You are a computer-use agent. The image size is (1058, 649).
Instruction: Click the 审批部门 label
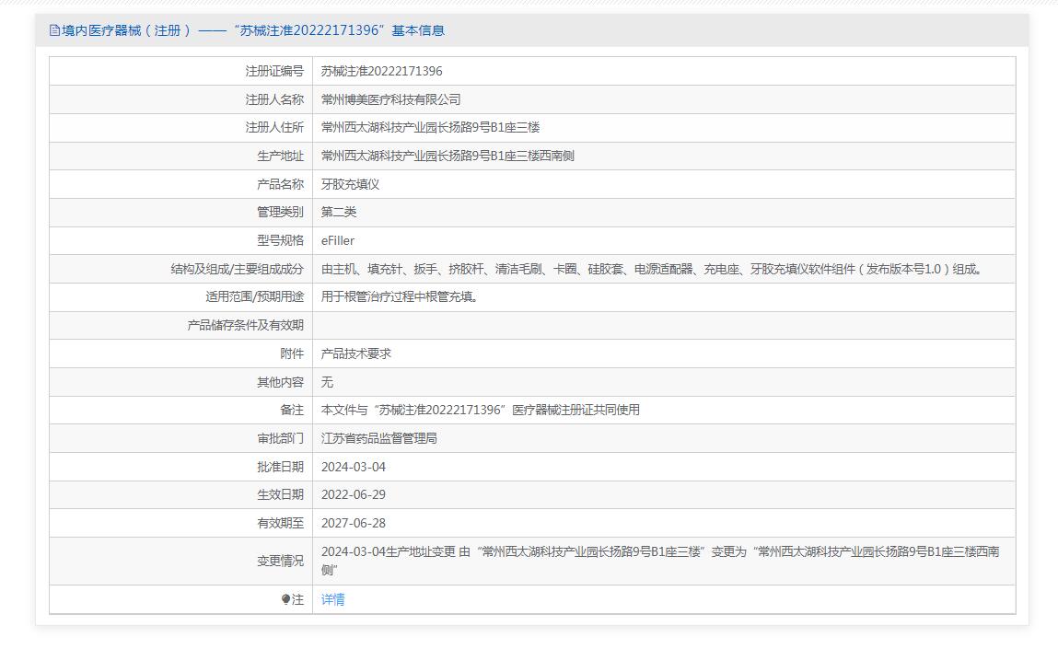coord(281,438)
